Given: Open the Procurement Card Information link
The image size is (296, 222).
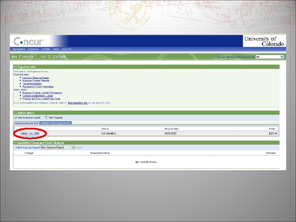Looking at the screenshot, I should (x=38, y=87).
